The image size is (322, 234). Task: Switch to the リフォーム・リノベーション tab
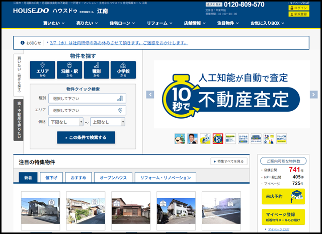[166, 178]
